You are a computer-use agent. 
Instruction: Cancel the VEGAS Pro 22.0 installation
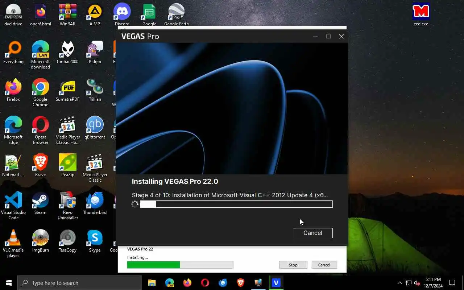pos(312,233)
